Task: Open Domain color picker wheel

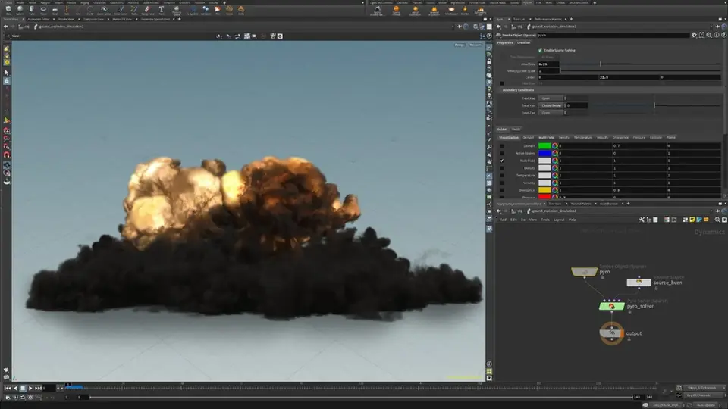Action: point(555,145)
